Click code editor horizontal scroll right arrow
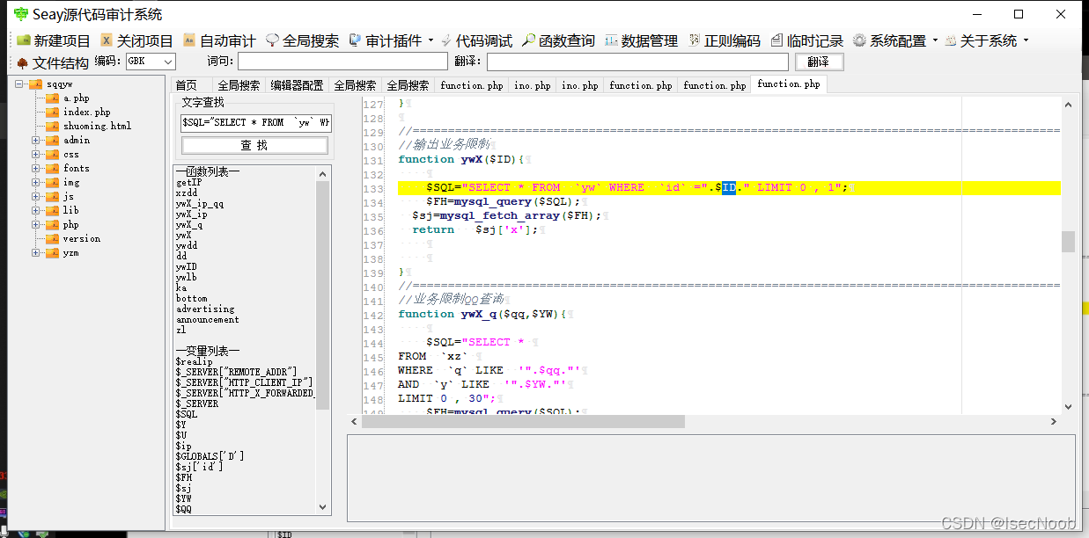 tap(1054, 421)
